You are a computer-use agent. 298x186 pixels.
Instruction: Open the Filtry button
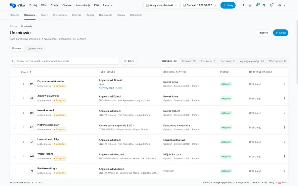click(x=129, y=61)
